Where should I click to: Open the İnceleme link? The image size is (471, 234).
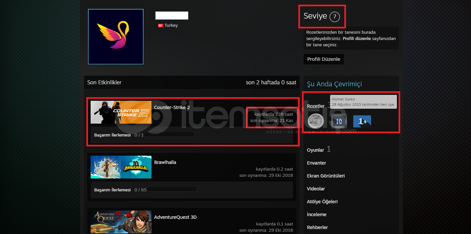coord(317,214)
